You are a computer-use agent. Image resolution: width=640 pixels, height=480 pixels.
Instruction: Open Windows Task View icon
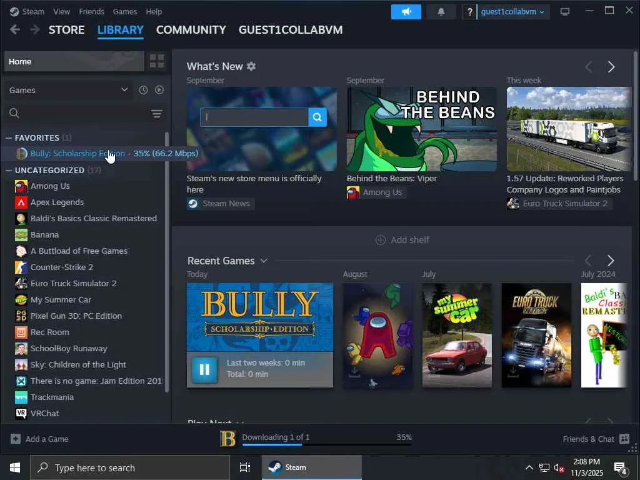[x=245, y=467]
